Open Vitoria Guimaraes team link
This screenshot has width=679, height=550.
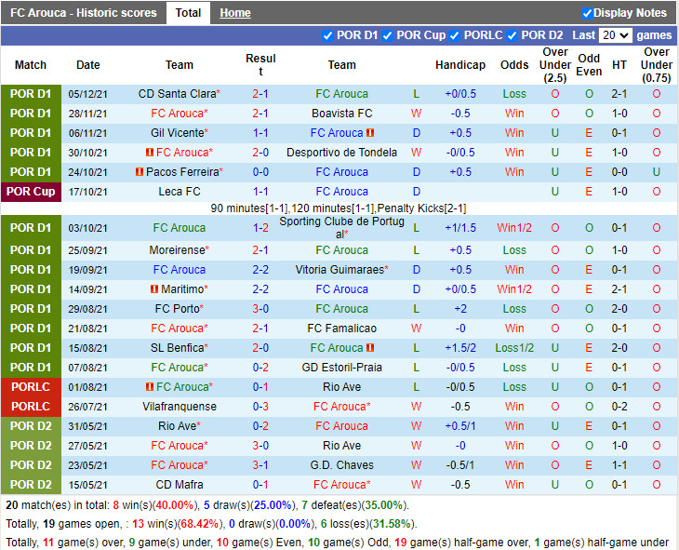pos(339,269)
